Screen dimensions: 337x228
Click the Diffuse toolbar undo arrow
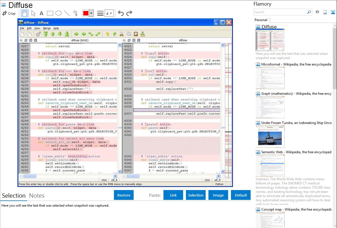coord(107,34)
